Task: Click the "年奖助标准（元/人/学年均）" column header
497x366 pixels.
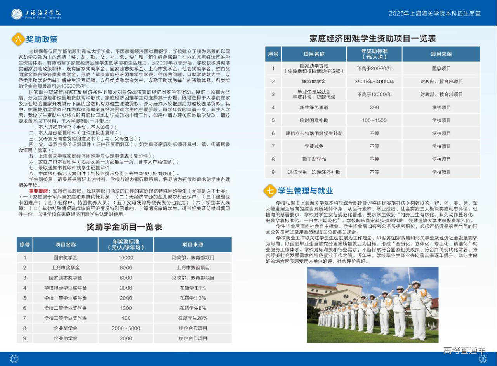Action: tap(126, 245)
